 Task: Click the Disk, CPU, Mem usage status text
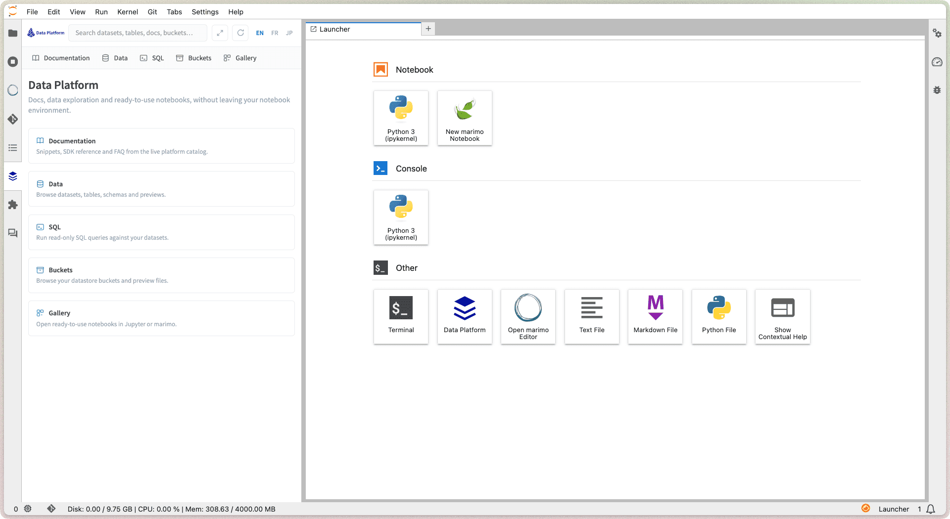tap(171, 509)
